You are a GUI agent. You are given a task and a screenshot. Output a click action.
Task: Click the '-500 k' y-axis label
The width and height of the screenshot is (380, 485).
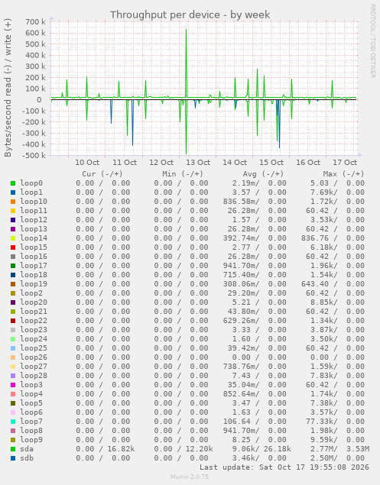[34, 155]
